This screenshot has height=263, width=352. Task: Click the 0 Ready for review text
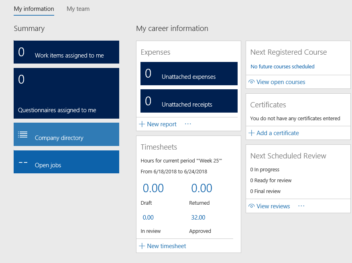point(271,181)
